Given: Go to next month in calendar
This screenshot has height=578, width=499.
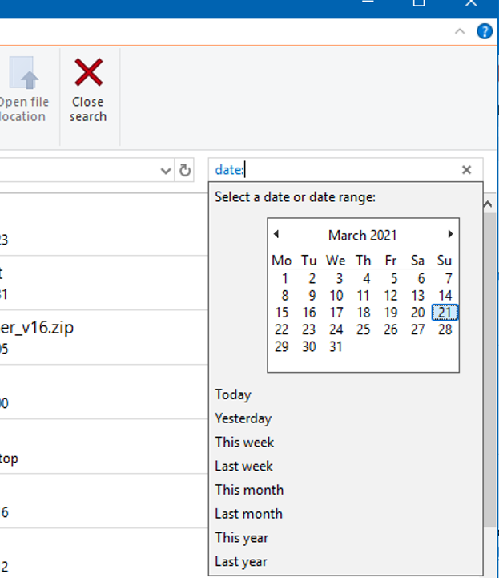Looking at the screenshot, I should [450, 235].
